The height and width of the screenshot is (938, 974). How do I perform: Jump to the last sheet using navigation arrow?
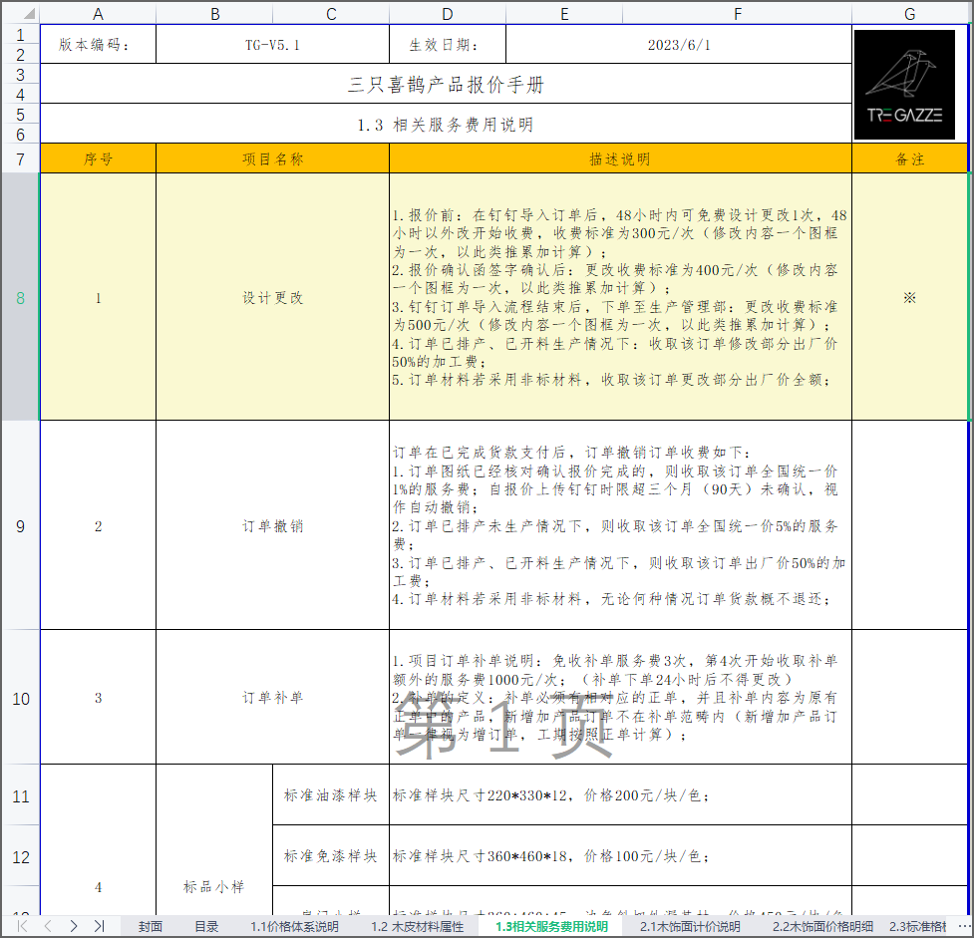pyautogui.click(x=99, y=926)
